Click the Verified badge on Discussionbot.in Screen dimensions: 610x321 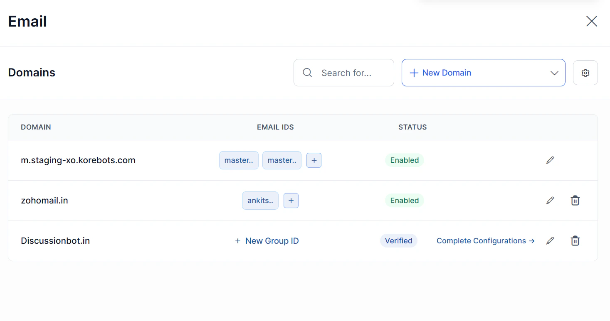point(398,240)
